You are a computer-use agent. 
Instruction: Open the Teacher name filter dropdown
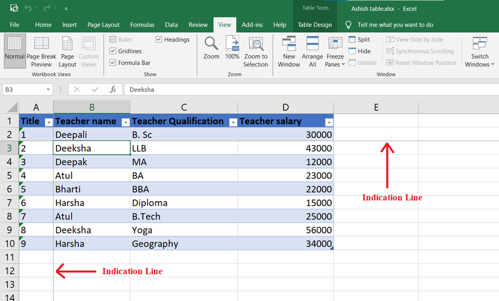(x=125, y=122)
